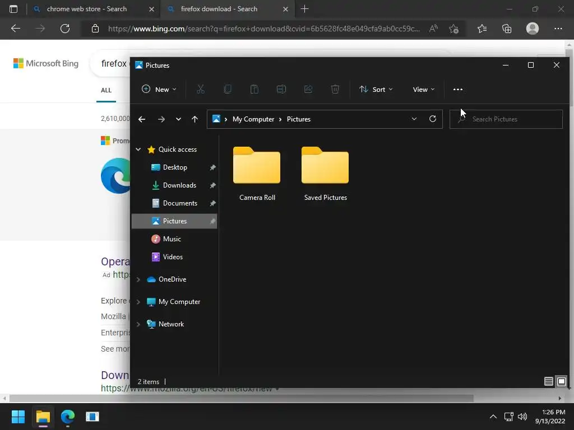This screenshot has height=430, width=574.
Task: Go up one folder level in Explorer
Action: click(x=195, y=119)
